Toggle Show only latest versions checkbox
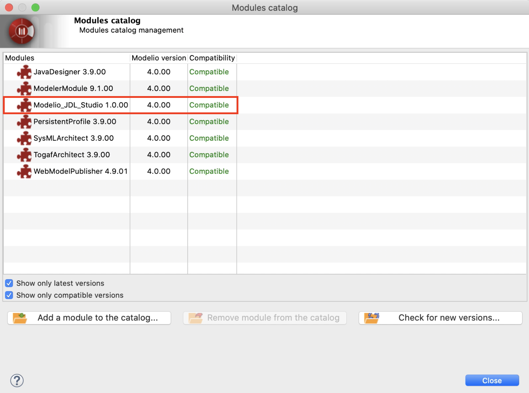The image size is (529, 393). pyautogui.click(x=9, y=283)
